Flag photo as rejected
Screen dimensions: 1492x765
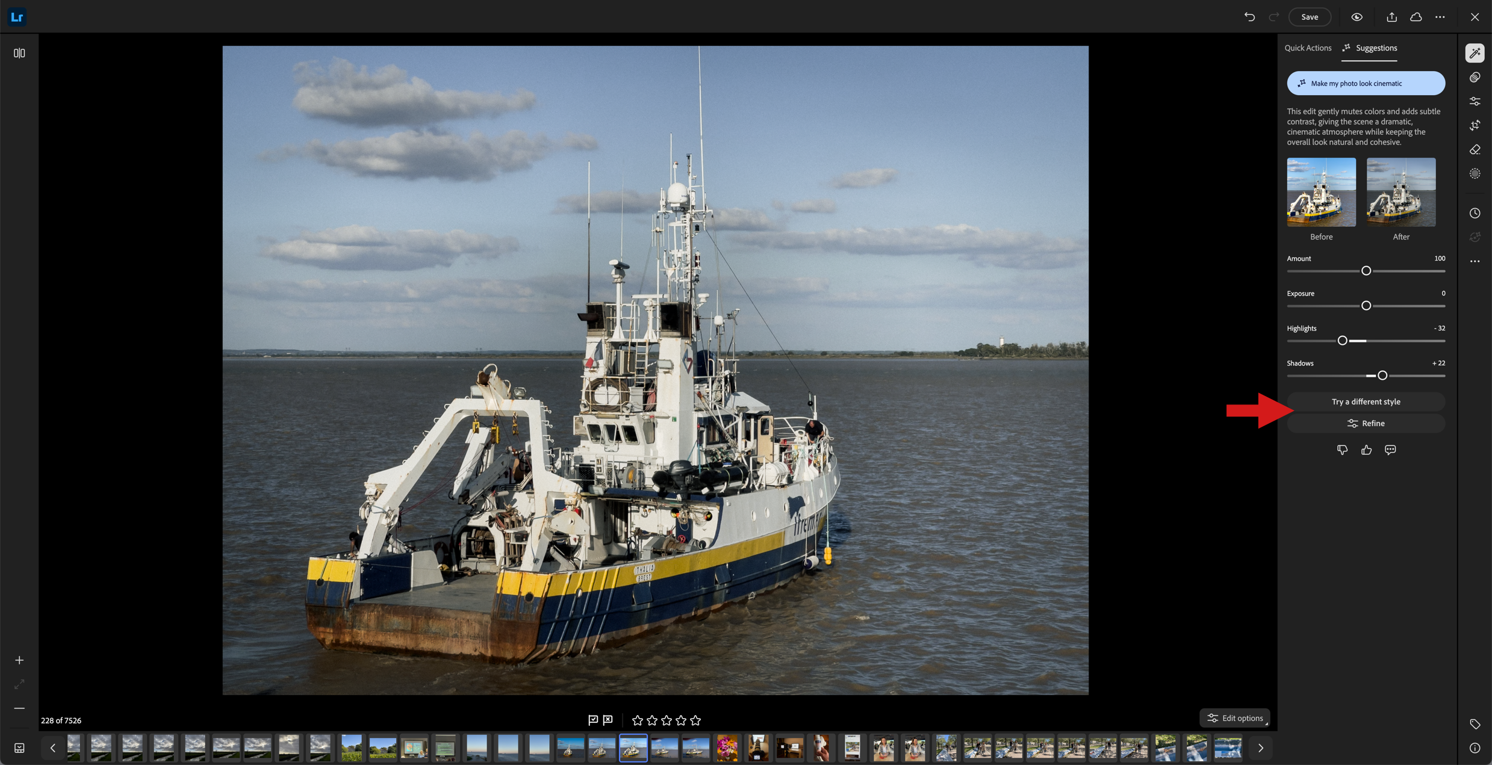coord(608,720)
